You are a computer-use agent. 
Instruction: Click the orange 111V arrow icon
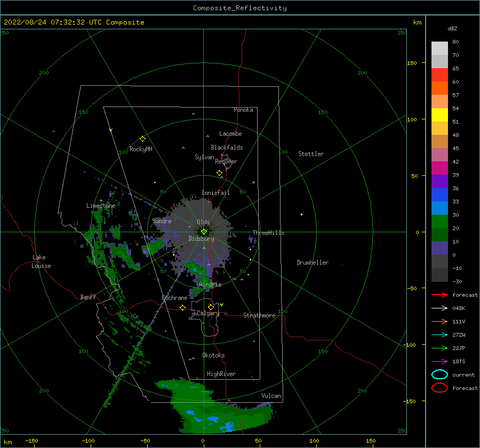pos(439,321)
